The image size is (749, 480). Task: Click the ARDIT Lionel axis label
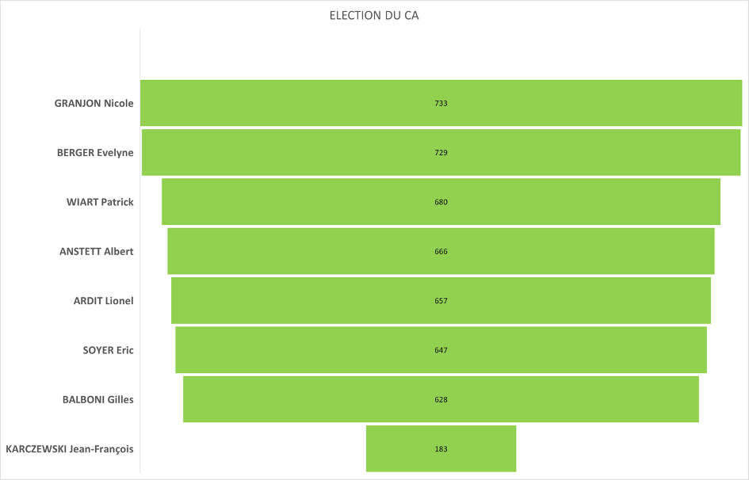(104, 301)
